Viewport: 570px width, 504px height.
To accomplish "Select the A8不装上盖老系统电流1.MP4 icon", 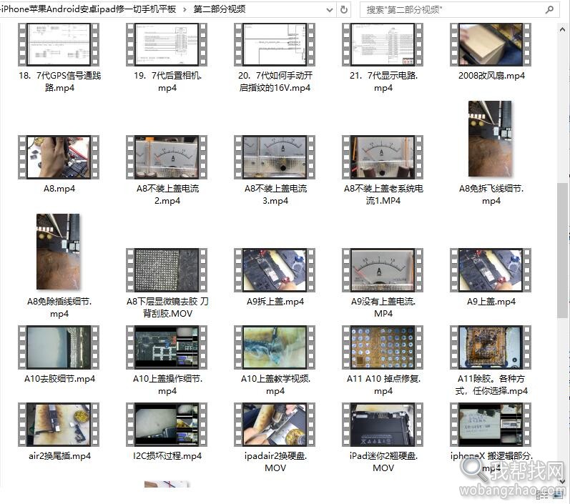I will pyautogui.click(x=383, y=157).
